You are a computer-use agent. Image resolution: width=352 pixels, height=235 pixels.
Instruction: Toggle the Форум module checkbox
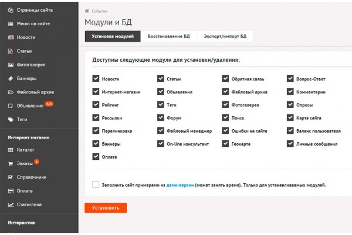tap(161, 117)
